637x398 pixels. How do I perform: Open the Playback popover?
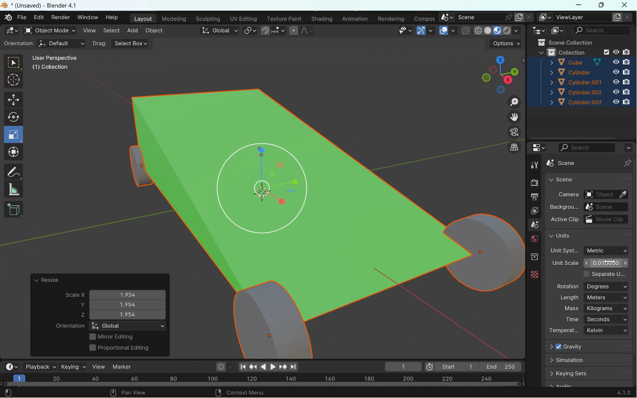40,367
